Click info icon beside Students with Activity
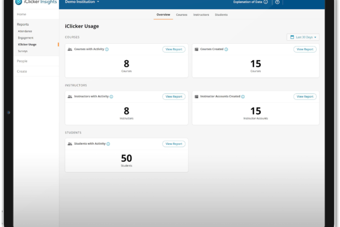The width and height of the screenshot is (340, 227). click(108, 144)
